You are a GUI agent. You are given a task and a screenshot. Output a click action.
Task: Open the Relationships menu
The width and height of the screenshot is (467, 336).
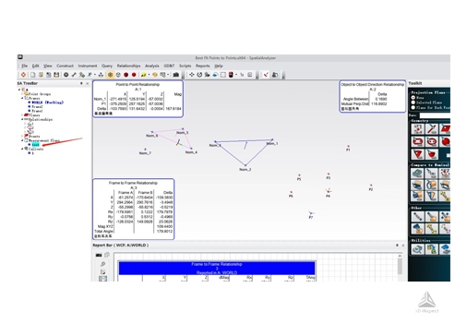[x=128, y=66]
